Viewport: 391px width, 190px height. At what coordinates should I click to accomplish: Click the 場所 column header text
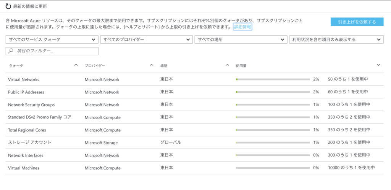click(164, 66)
